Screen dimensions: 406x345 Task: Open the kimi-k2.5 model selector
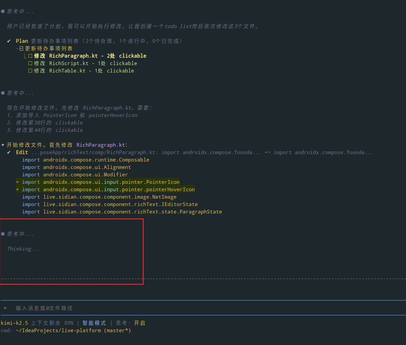14,323
